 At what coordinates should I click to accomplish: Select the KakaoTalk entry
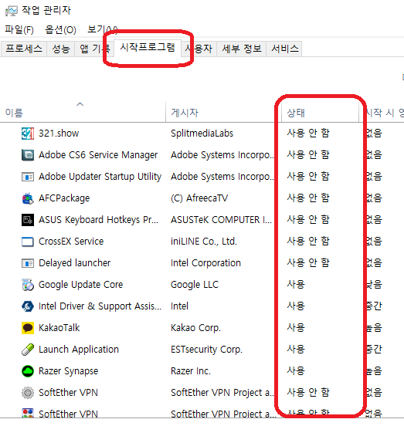(59, 328)
